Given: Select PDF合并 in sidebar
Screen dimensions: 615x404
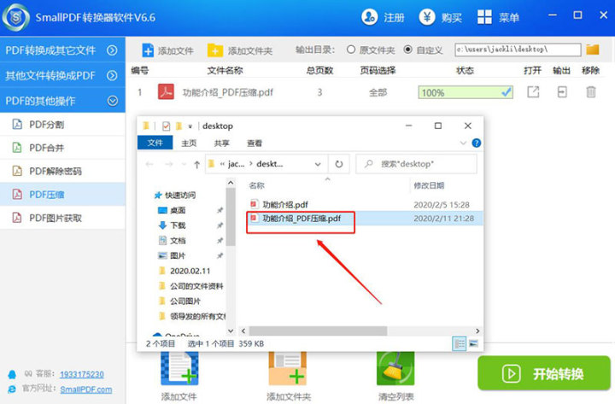Looking at the screenshot, I should click(x=62, y=148).
